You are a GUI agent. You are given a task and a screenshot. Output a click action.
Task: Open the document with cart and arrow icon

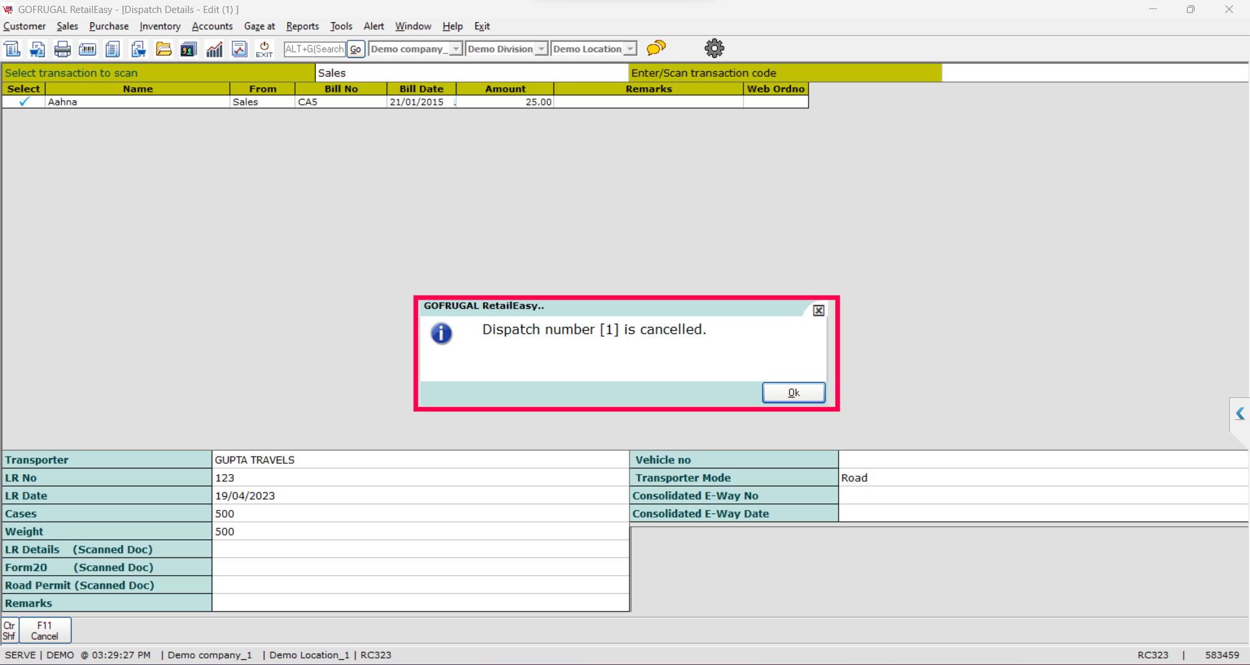(38, 49)
